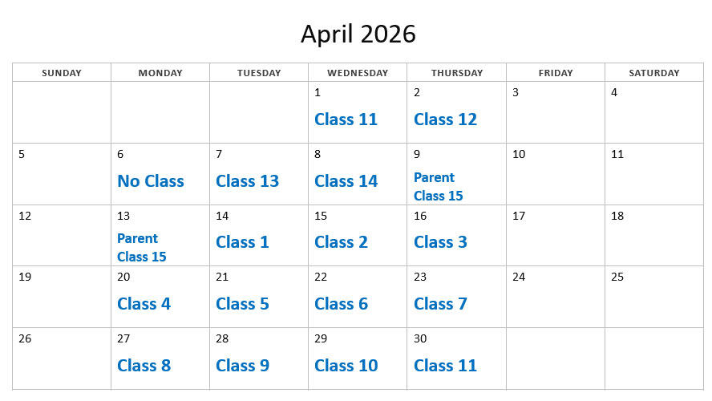Image resolution: width=712 pixels, height=401 pixels.
Task: Select the Class 12 entry on April 2
Action: (x=445, y=119)
